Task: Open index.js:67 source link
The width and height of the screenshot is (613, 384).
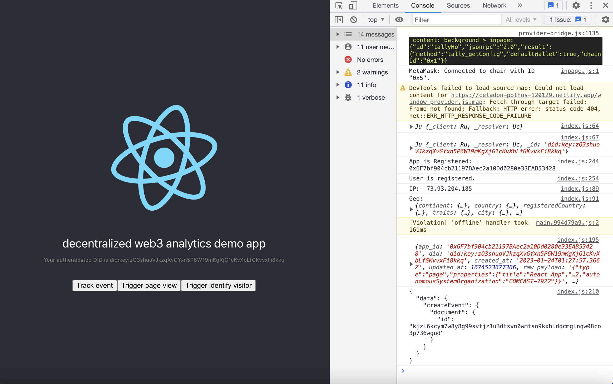Action: pos(580,138)
